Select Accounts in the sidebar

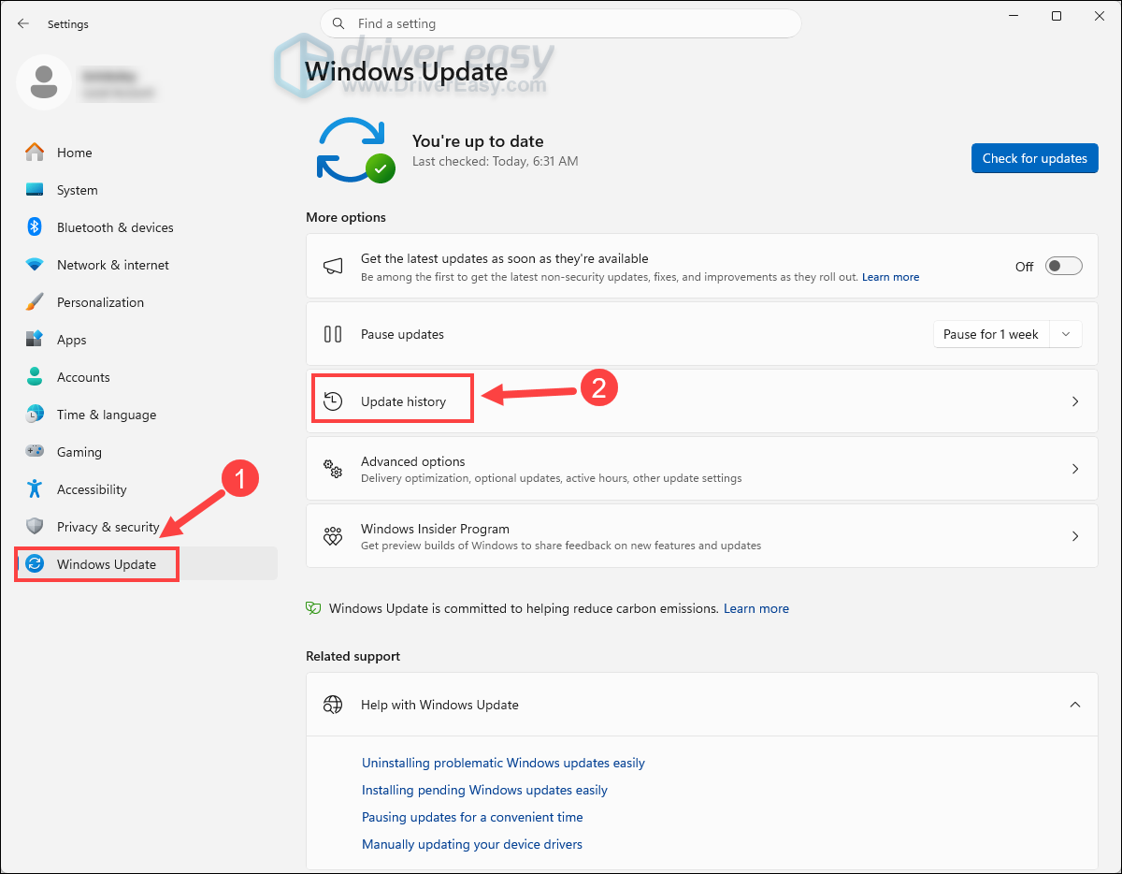pyautogui.click(x=147, y=377)
